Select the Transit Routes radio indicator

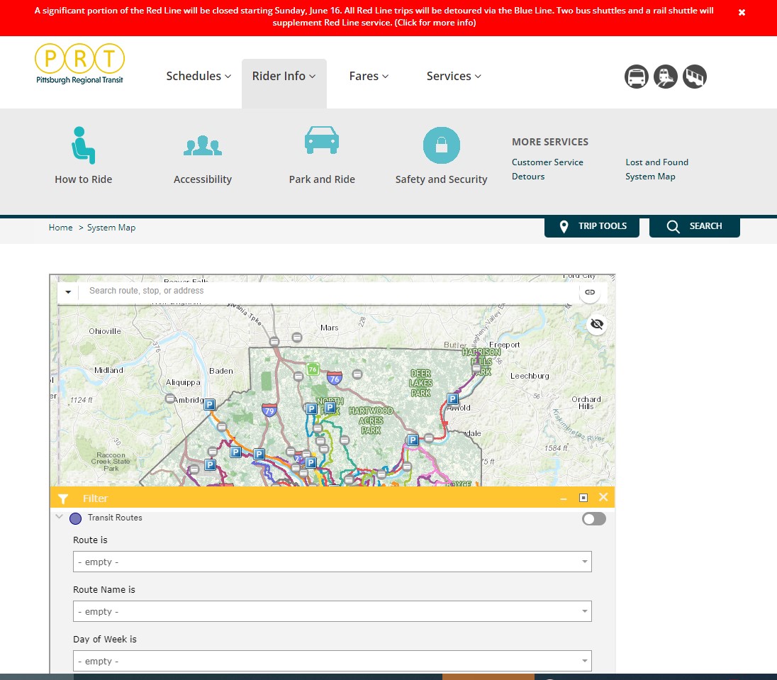pyautogui.click(x=75, y=518)
